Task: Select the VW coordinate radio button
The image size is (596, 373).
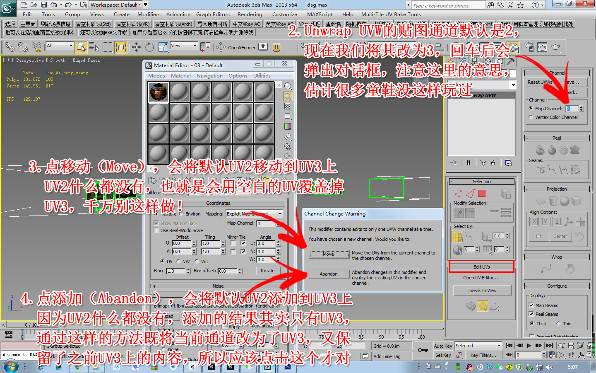Action: (x=179, y=262)
